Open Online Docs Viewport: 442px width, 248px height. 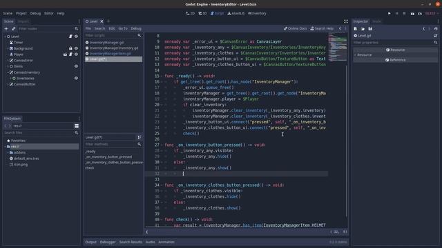(x=296, y=28)
